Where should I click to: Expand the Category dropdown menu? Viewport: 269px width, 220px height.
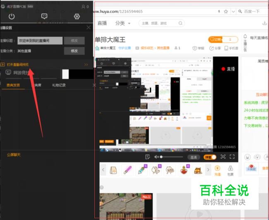point(122,23)
